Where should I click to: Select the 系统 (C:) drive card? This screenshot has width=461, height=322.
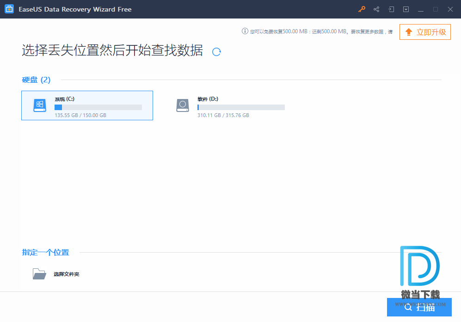click(x=87, y=105)
